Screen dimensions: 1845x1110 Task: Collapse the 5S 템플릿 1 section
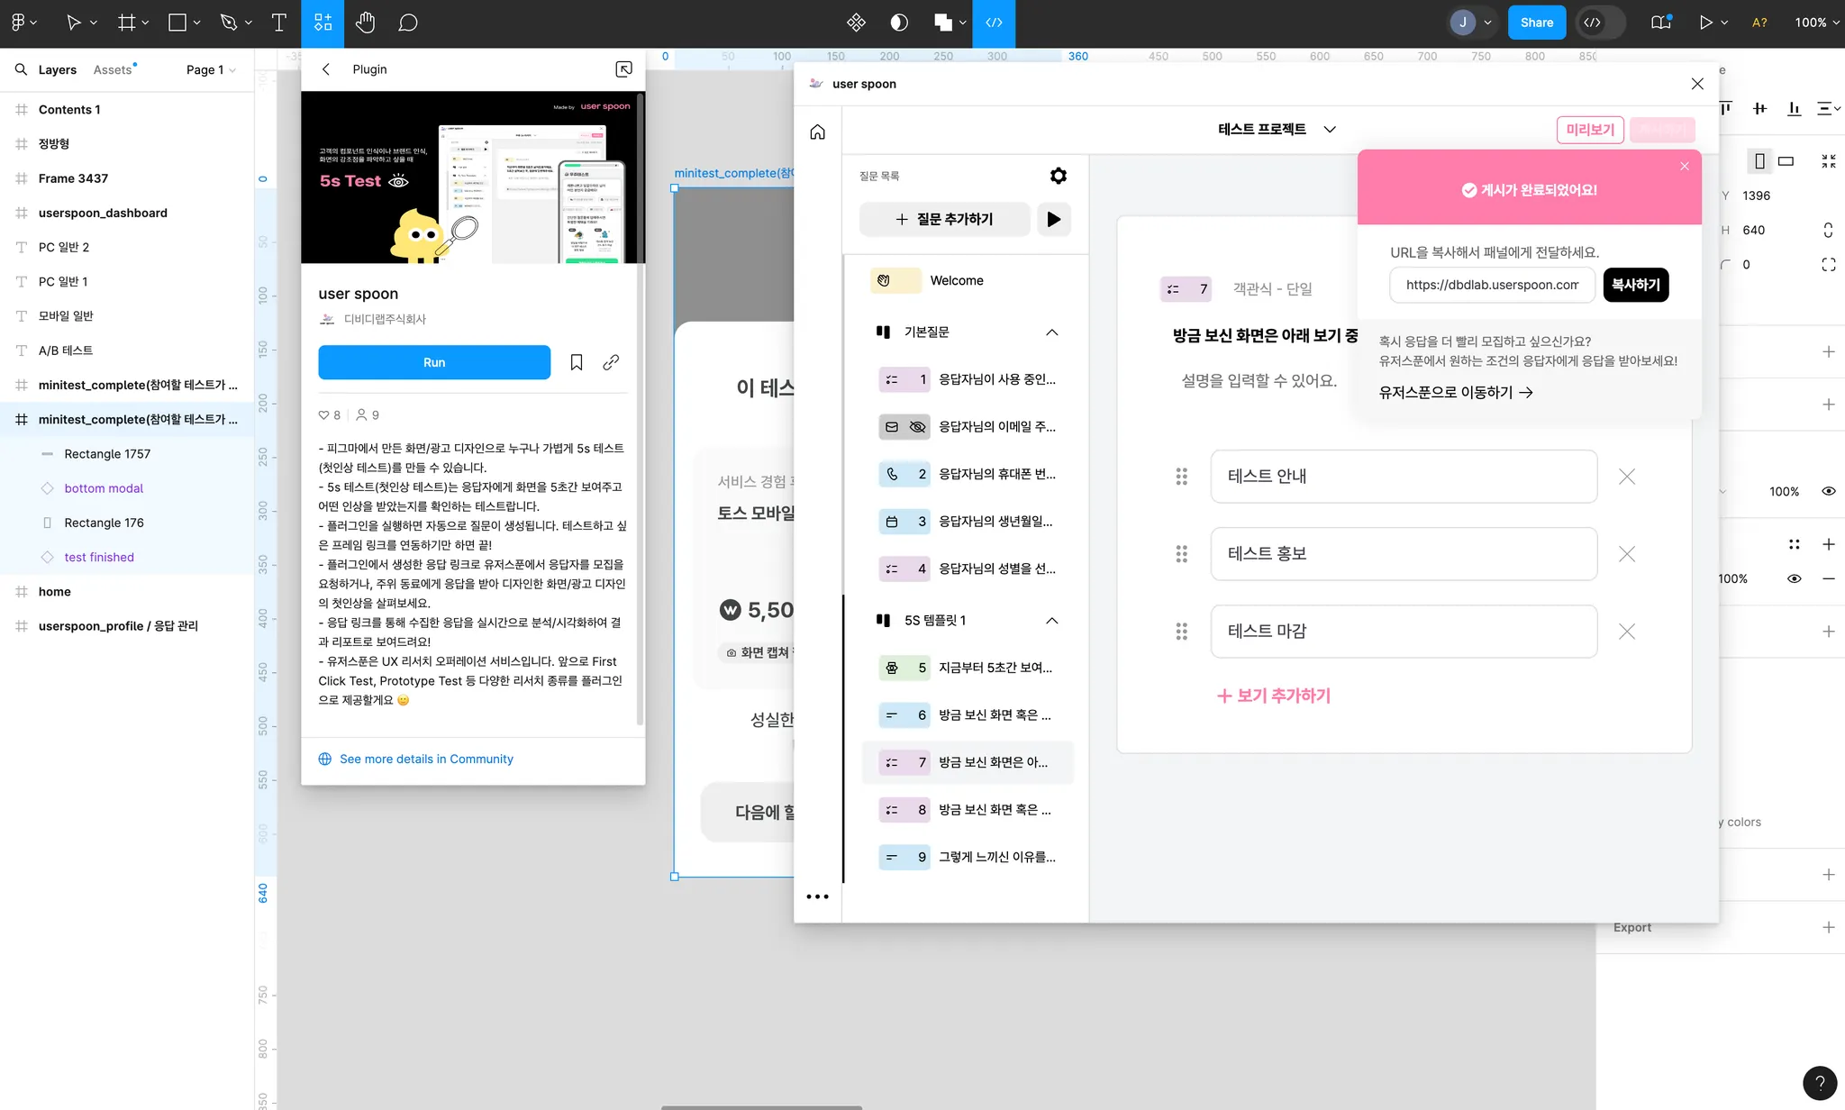click(1051, 621)
